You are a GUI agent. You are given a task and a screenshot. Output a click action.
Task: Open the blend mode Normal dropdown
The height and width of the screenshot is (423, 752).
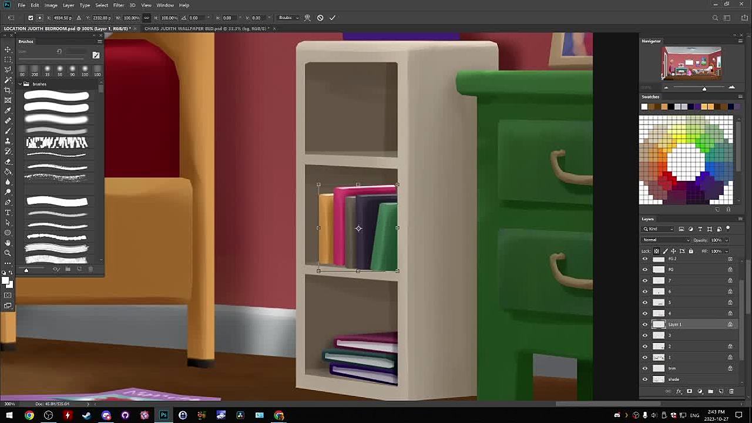tap(666, 240)
